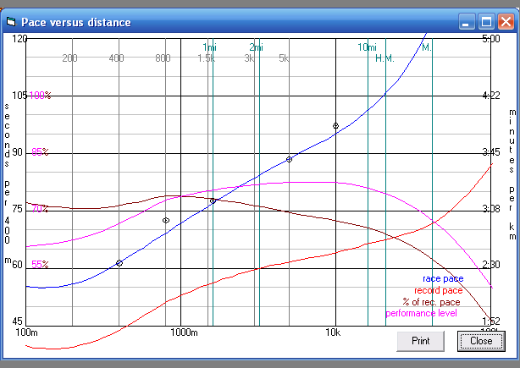The image size is (520, 368).
Task: Select the 800m race data point marker
Action: pos(166,221)
